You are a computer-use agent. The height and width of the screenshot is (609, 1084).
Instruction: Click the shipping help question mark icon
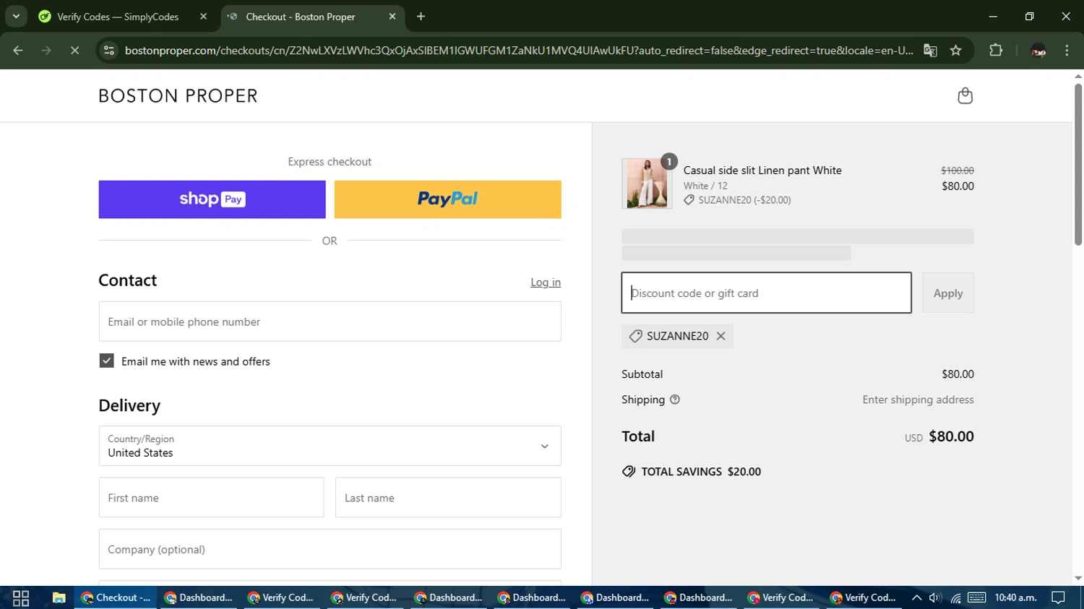click(675, 399)
